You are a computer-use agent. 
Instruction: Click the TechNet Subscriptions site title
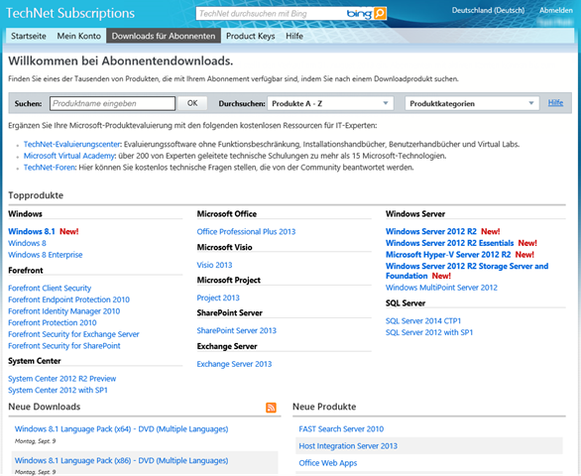pos(70,13)
